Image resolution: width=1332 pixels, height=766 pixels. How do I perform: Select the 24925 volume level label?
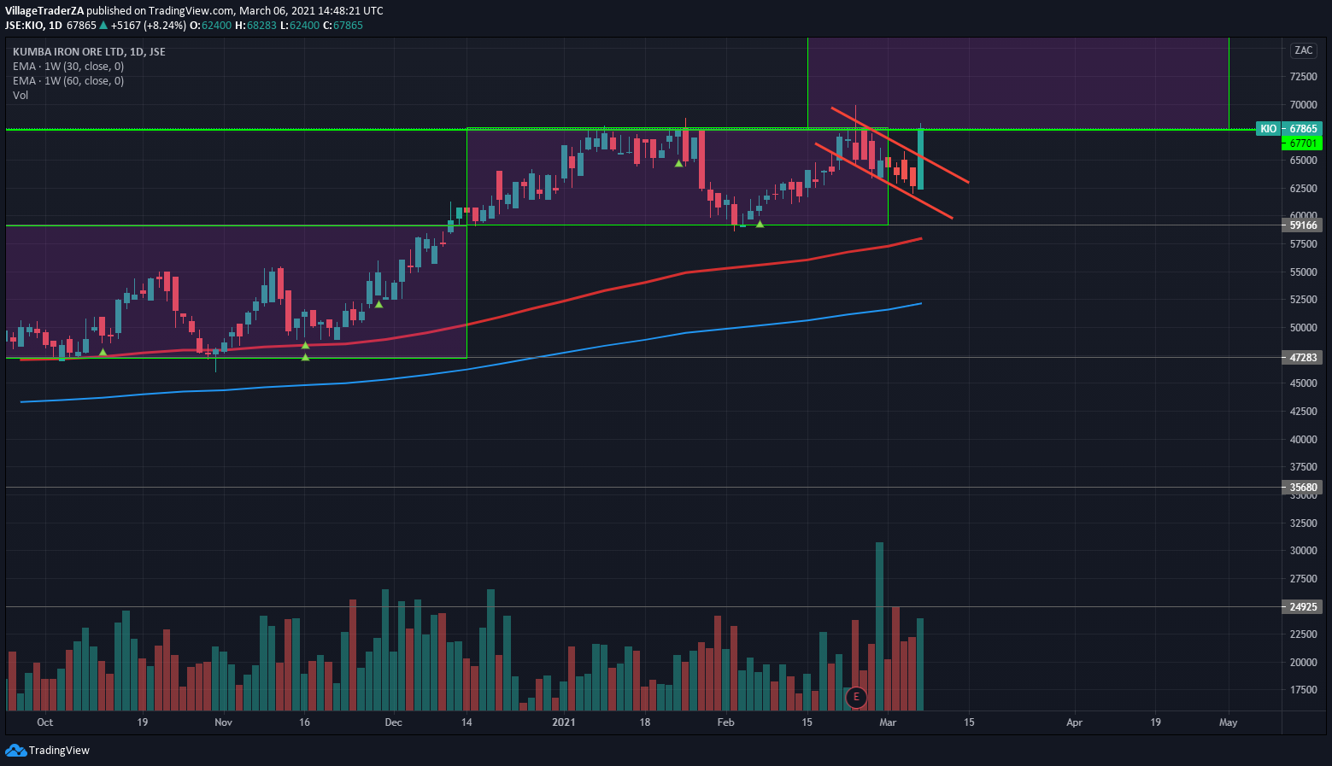click(x=1302, y=607)
